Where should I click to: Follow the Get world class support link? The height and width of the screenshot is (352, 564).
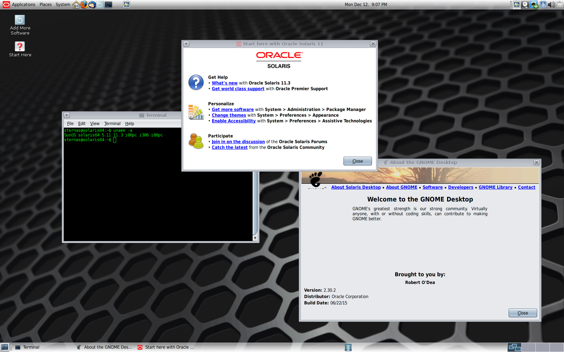(x=238, y=89)
